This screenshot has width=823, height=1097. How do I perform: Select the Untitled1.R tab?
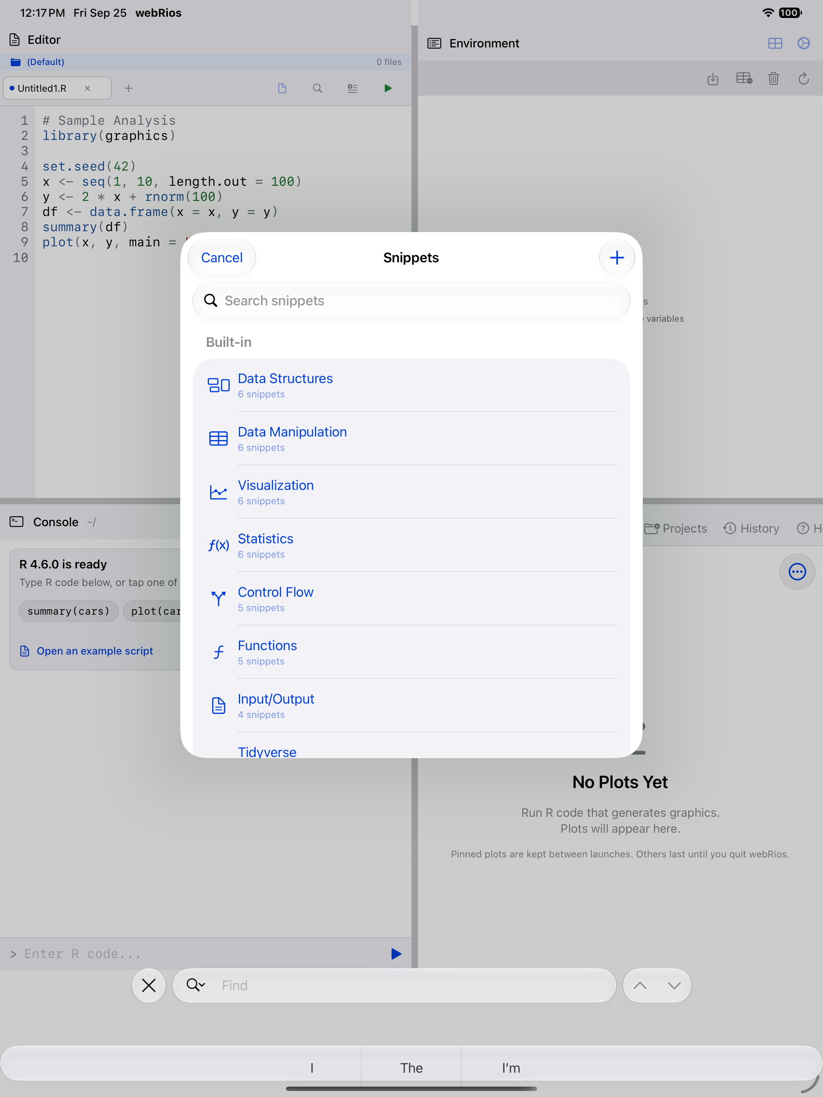click(x=57, y=88)
